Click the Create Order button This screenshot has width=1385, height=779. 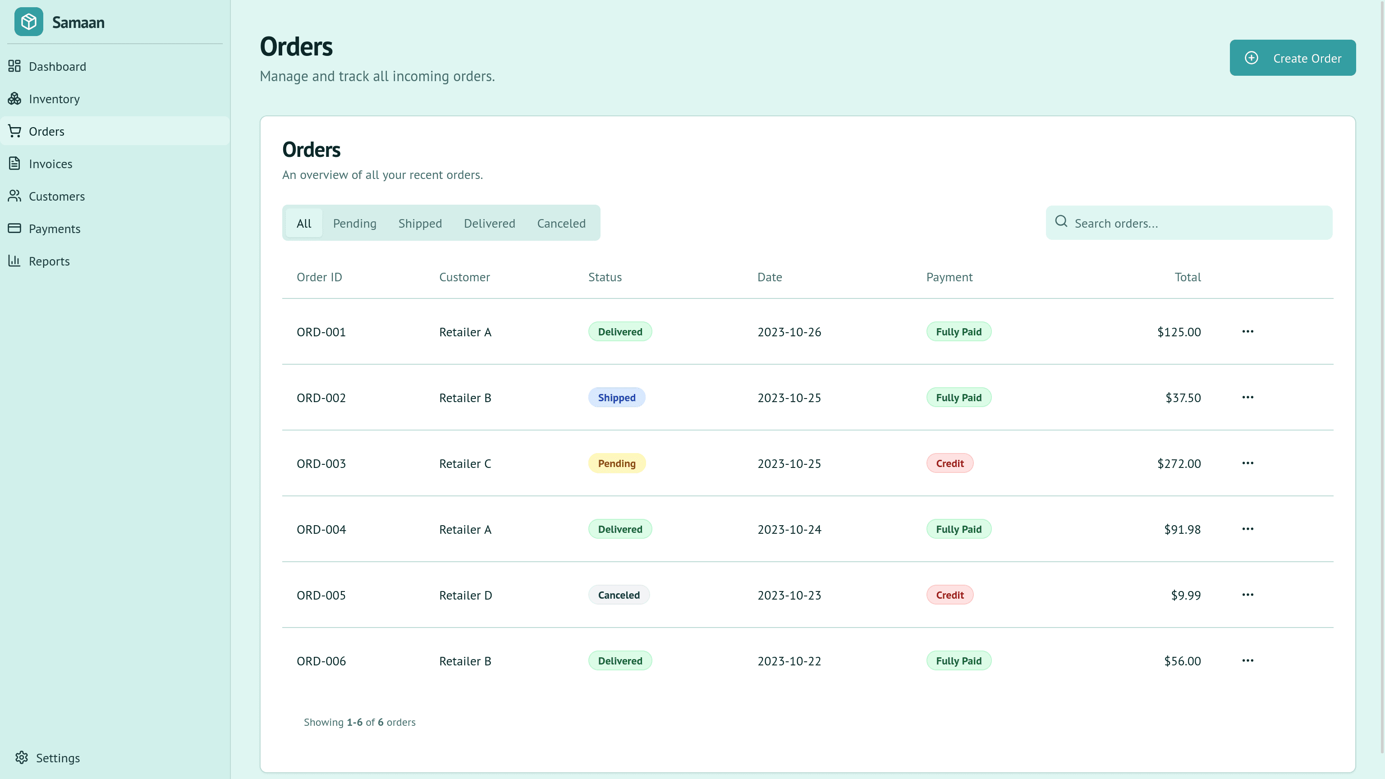1293,58
